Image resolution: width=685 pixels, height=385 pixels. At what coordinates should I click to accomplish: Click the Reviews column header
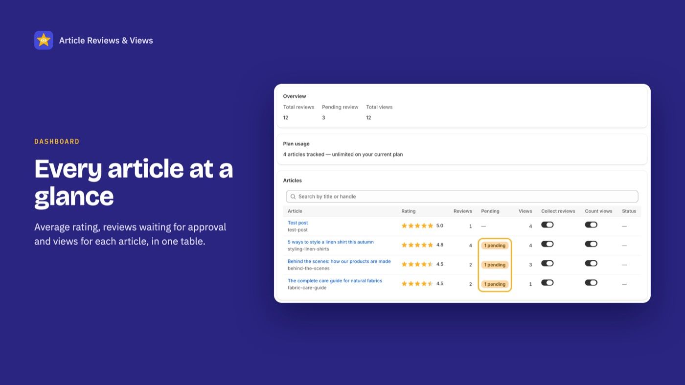tap(463, 211)
